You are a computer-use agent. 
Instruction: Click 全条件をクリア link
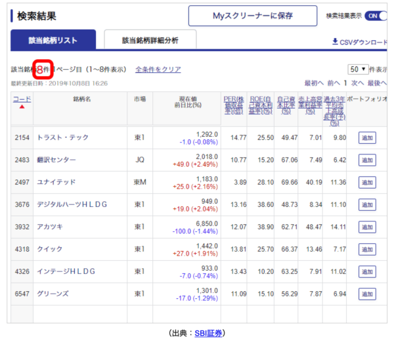tap(158, 69)
